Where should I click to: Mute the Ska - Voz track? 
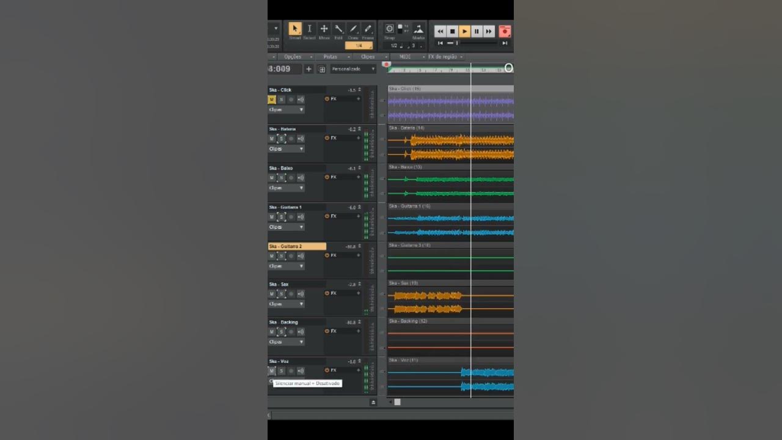coord(272,371)
